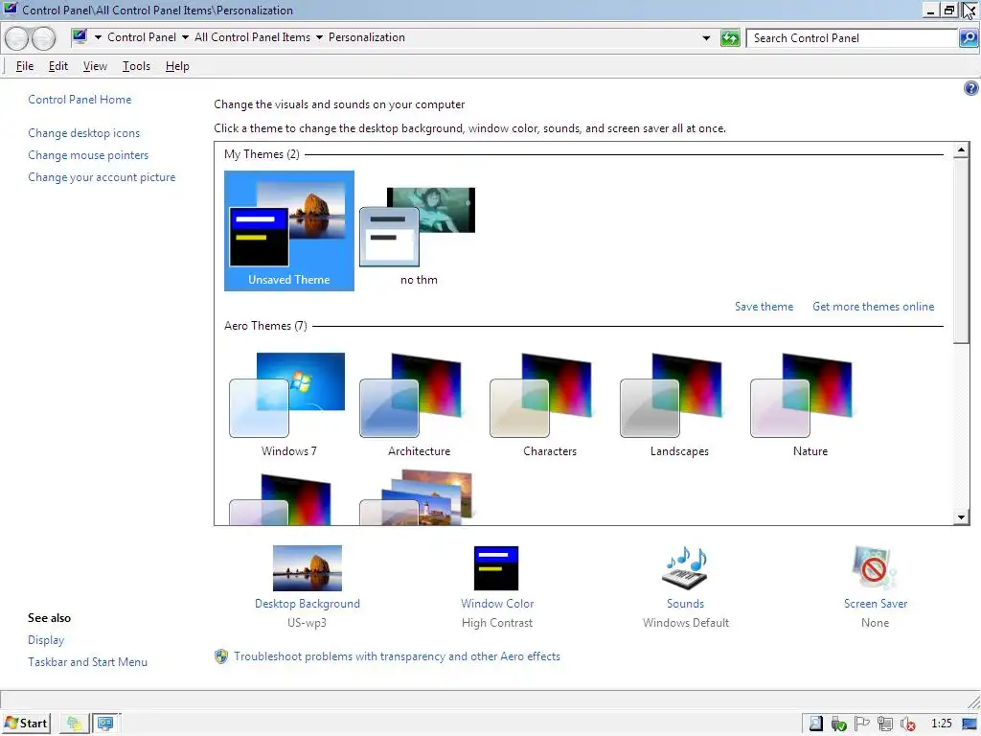Select the Unsaved Theme thumbnail
The height and width of the screenshot is (736, 981).
click(289, 230)
